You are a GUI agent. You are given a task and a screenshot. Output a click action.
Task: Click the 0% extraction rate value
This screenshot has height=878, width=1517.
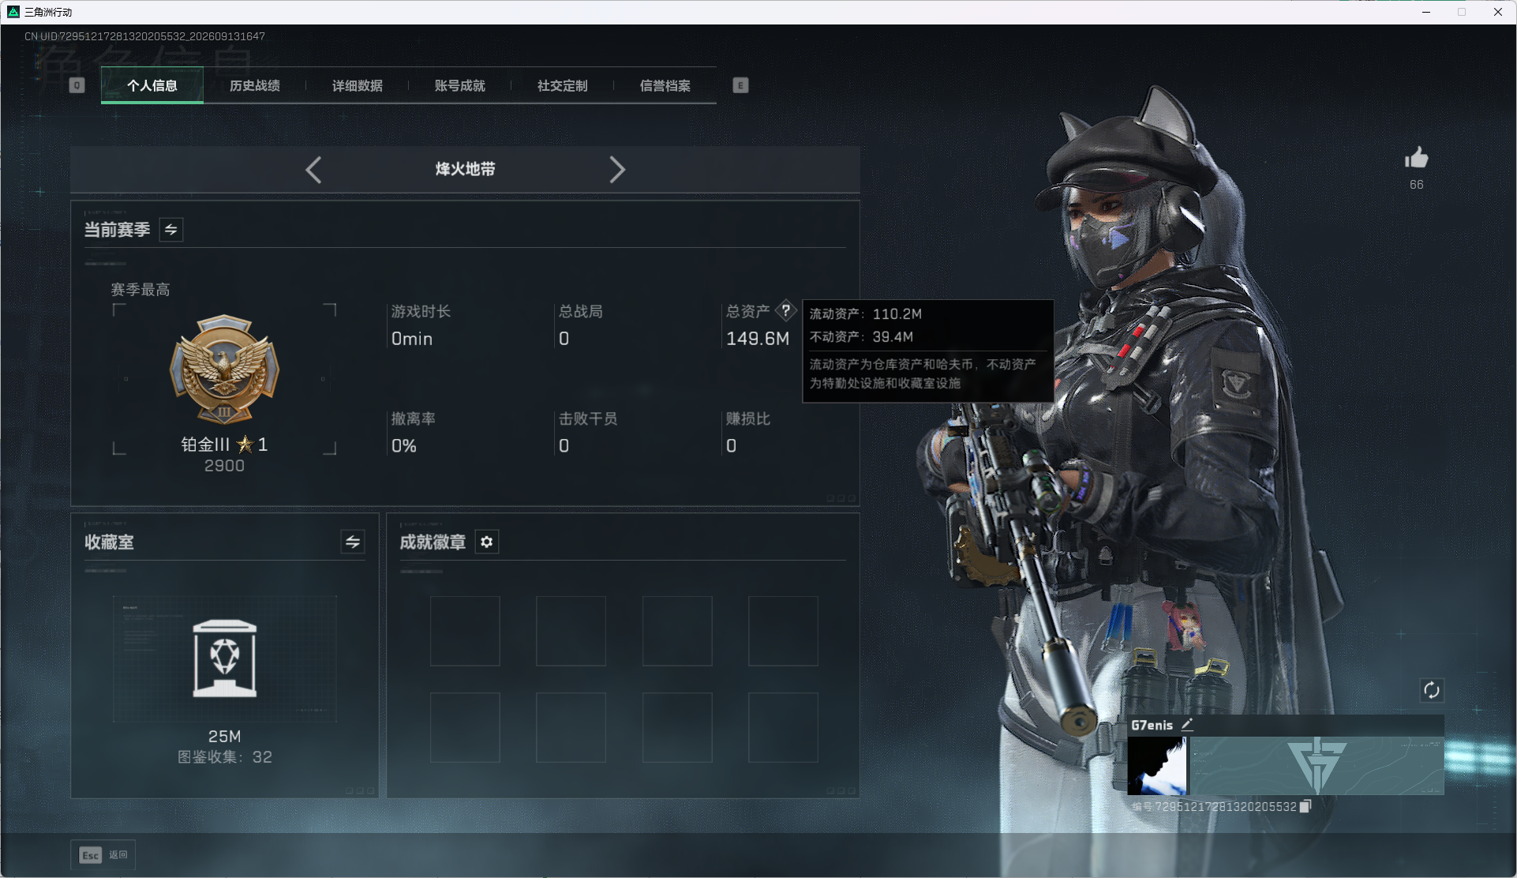[x=404, y=446]
